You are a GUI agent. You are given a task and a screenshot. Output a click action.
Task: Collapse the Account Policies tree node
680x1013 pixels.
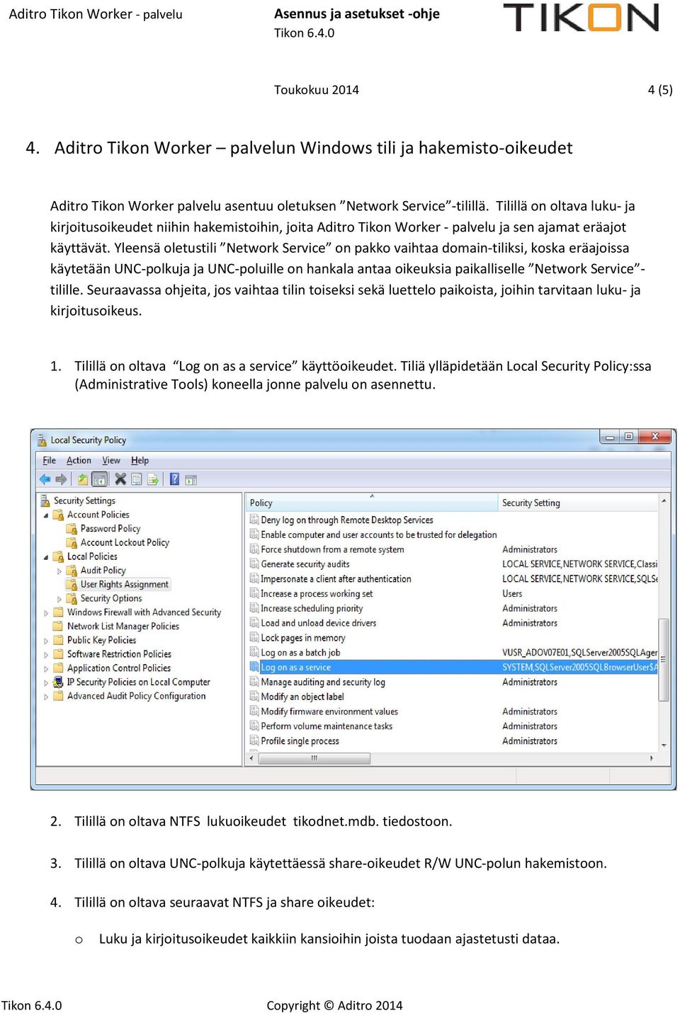(x=46, y=515)
